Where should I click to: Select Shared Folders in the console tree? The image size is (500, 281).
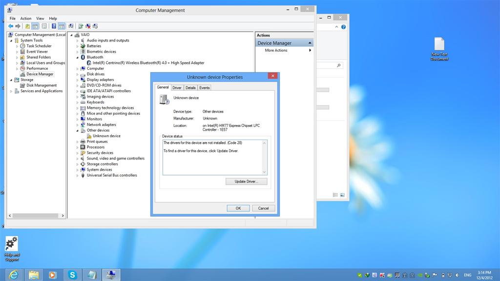[39, 58]
